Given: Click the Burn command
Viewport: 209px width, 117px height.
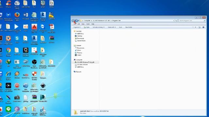Looking at the screenshot, I should click(x=121, y=27).
